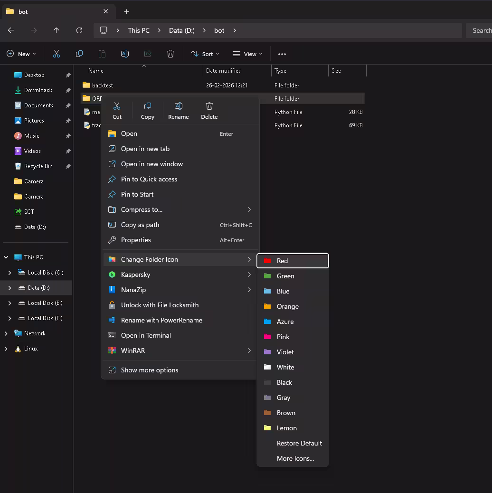Click the toolbar Paste clipboard icon
492x493 pixels.
pyautogui.click(x=102, y=54)
